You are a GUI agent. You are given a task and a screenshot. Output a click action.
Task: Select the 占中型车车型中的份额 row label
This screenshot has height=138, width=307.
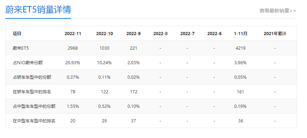[34, 106]
